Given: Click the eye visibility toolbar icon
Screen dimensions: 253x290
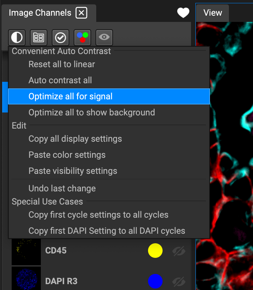Looking at the screenshot, I should pos(104,38).
